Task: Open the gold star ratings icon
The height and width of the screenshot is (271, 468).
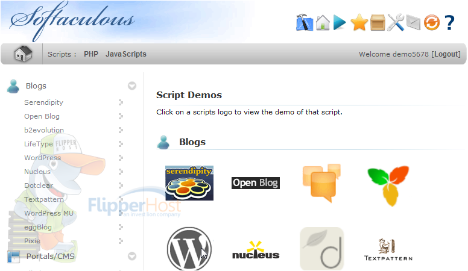Action: pyautogui.click(x=359, y=23)
